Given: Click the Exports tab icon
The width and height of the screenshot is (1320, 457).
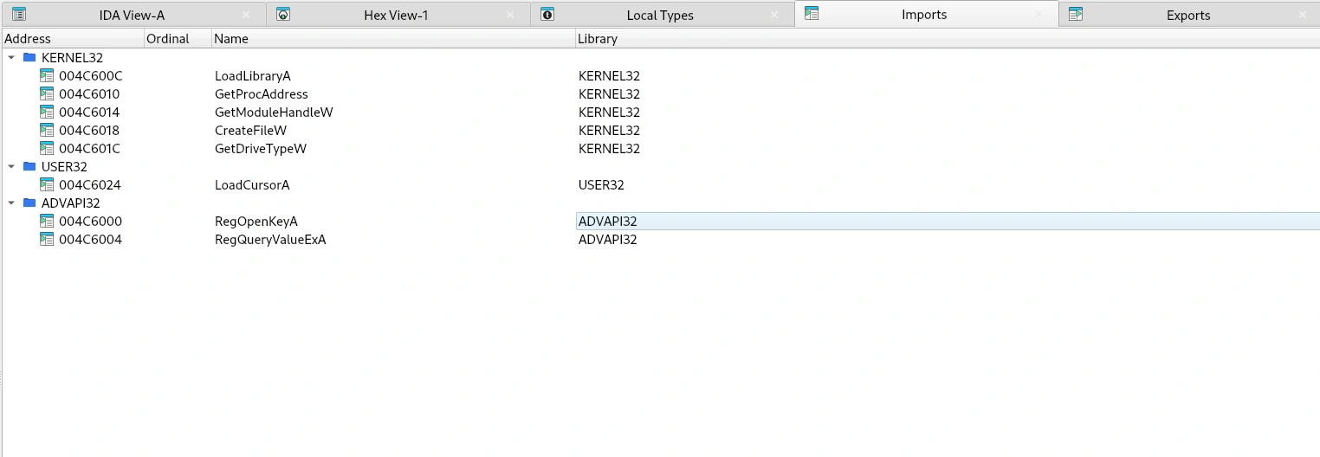Looking at the screenshot, I should (x=1076, y=14).
